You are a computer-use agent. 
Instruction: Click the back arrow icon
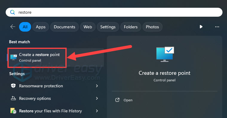click(13, 27)
